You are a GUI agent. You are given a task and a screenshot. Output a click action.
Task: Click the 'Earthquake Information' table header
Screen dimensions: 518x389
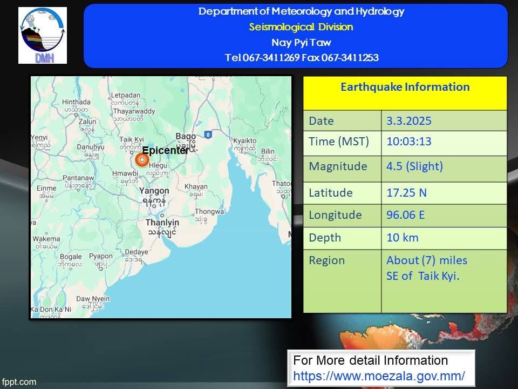tap(405, 87)
